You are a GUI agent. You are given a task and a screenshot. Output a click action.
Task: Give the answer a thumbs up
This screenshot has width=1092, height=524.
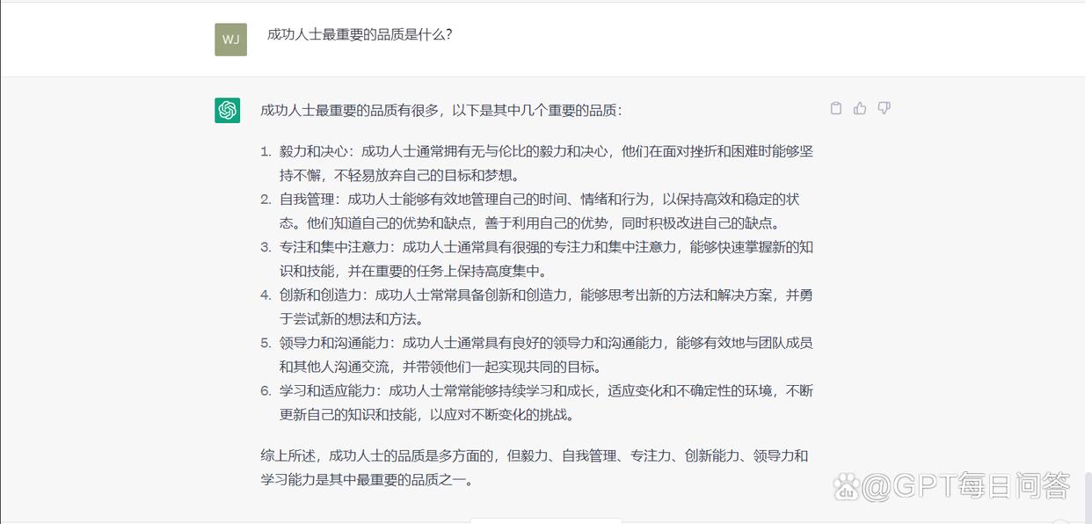tap(860, 108)
